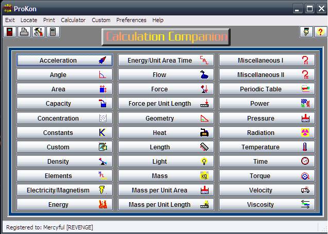Open Mass per Unit Area category

[x=166, y=190]
